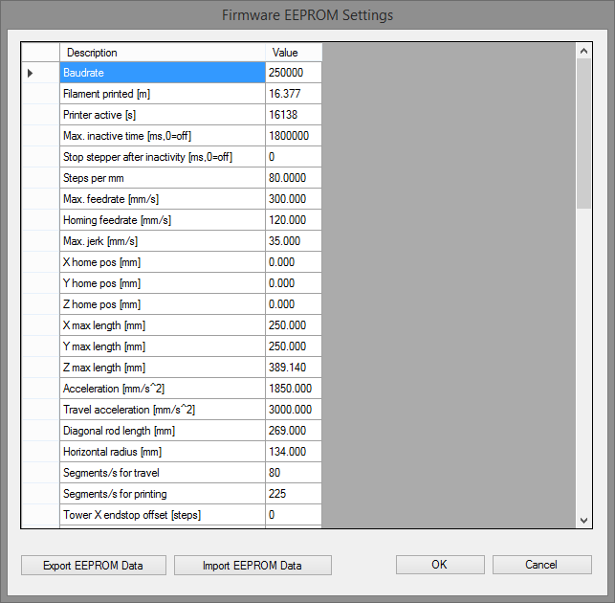The width and height of the screenshot is (615, 603).
Task: Cancel the EEPROM settings dialog
Action: (541, 565)
